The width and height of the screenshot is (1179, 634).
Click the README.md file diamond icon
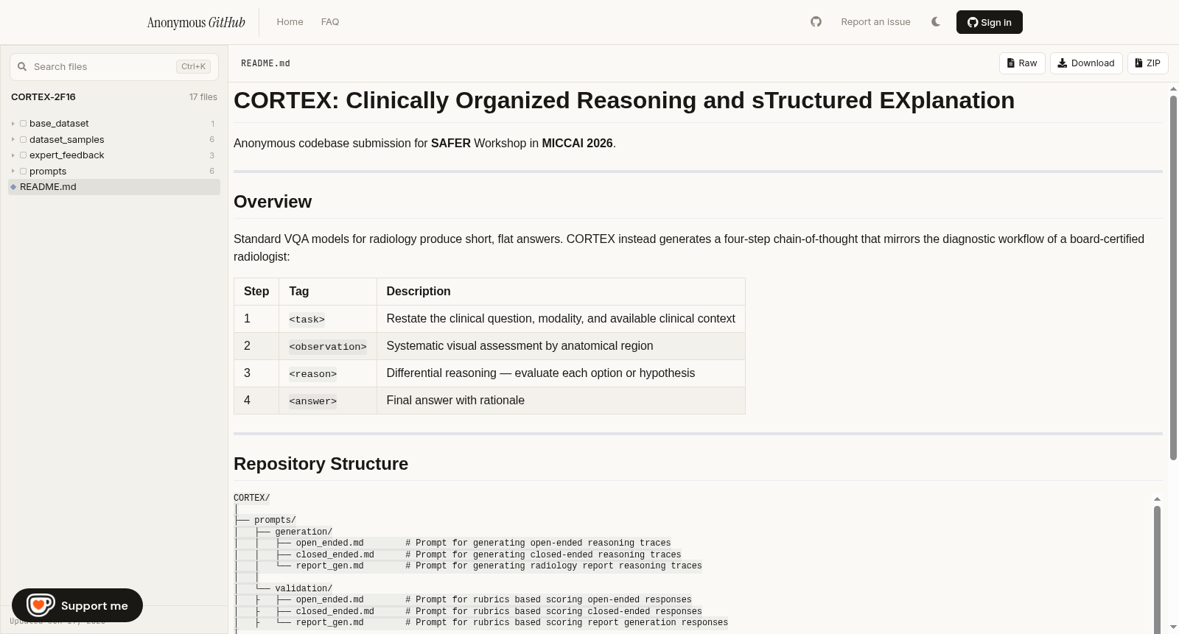tap(13, 187)
